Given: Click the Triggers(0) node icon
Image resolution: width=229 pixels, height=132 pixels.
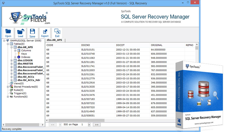Looking at the screenshot, I should (12, 93).
